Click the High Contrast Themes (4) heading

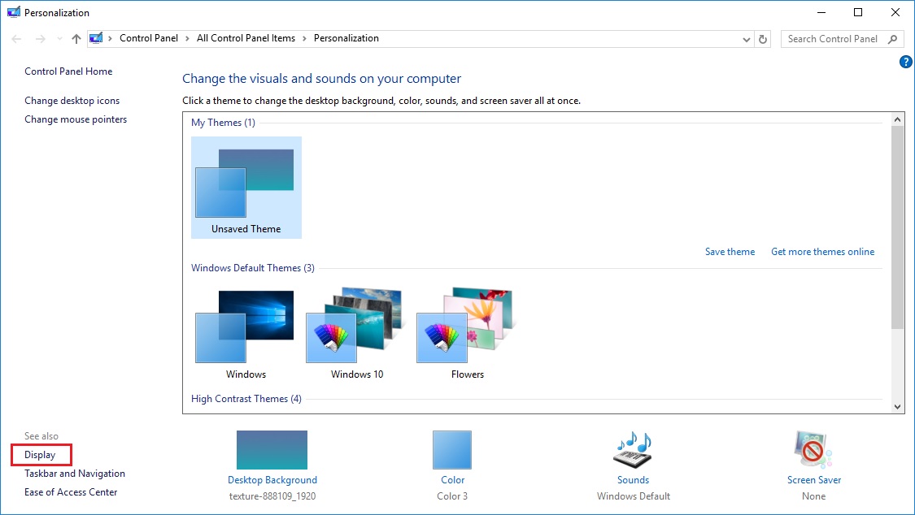[x=246, y=399]
